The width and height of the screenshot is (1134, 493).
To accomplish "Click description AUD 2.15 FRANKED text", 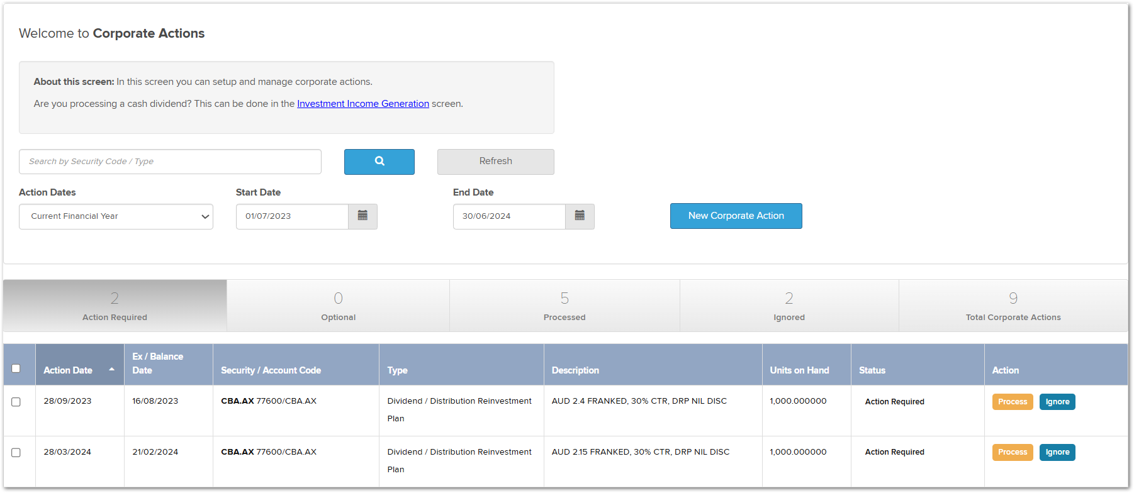I will 641,452.
